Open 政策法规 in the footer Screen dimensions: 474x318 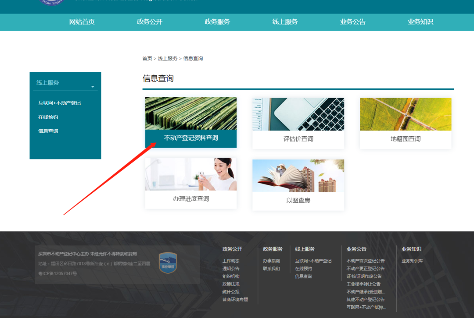click(231, 284)
